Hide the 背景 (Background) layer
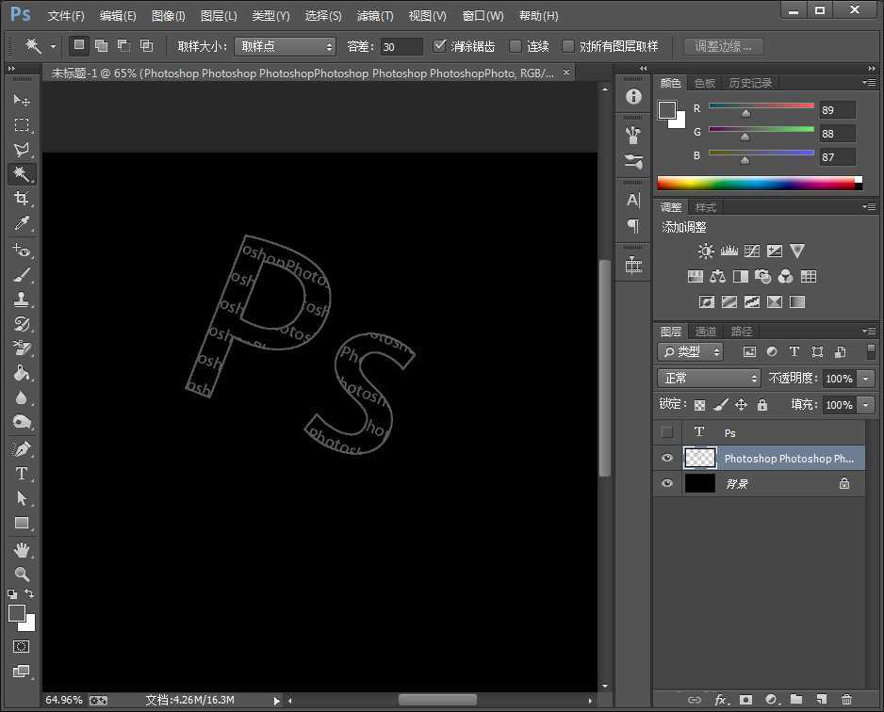This screenshot has width=884, height=712. (x=666, y=483)
